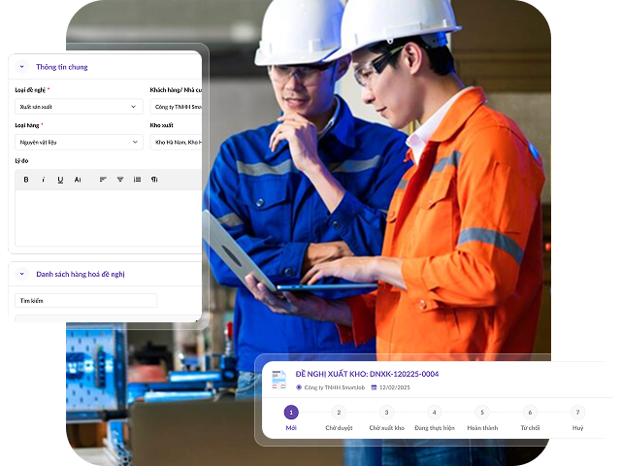
Task: Apply italic with the i icon
Action: [44, 180]
